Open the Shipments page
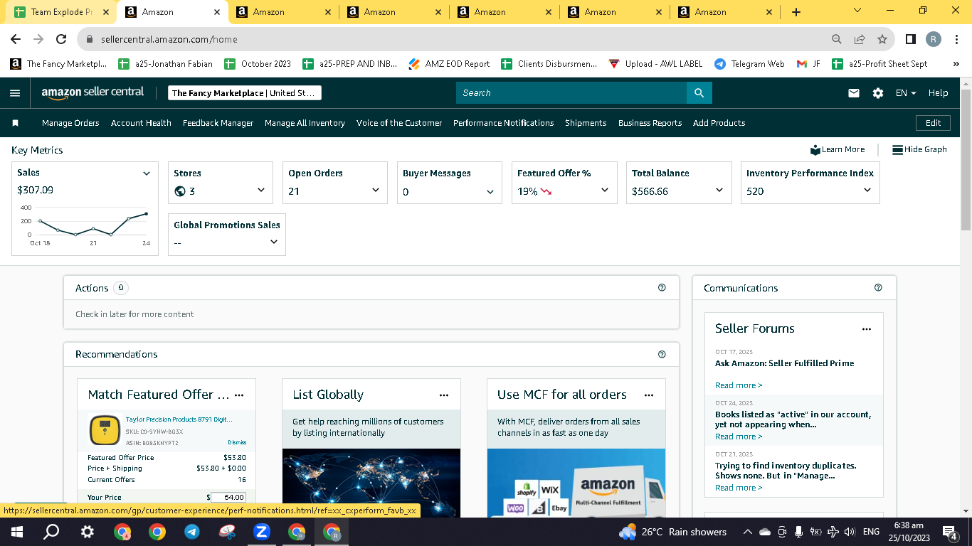The height and width of the screenshot is (546, 972). click(586, 123)
